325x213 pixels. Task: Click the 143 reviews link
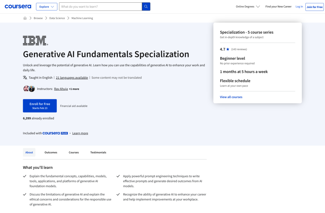pyautogui.click(x=239, y=49)
